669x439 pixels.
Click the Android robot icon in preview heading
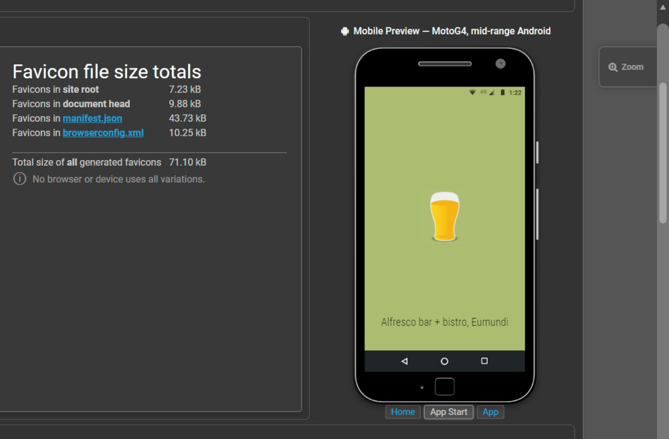345,31
